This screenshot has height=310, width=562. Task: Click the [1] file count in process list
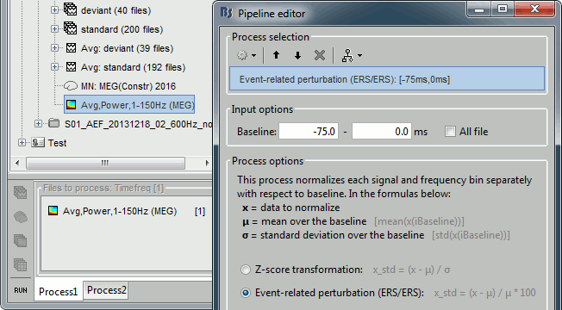(200, 212)
